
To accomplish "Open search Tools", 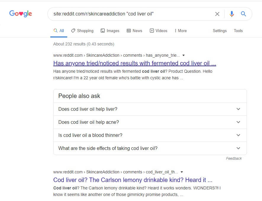I will [x=238, y=31].
